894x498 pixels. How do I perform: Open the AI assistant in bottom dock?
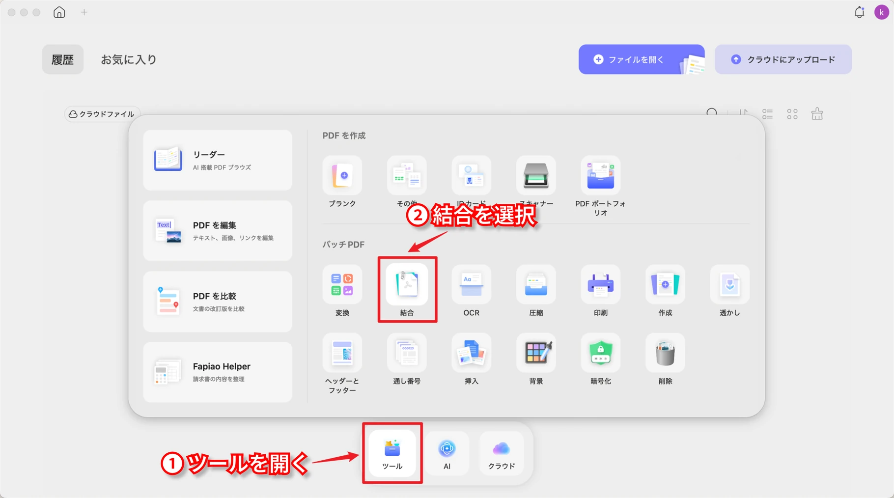click(447, 453)
